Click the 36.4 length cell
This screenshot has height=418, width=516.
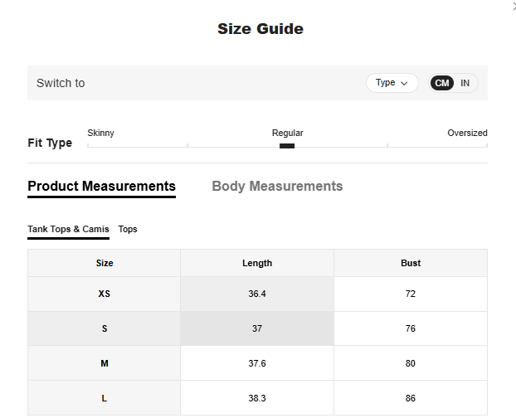[x=257, y=294]
